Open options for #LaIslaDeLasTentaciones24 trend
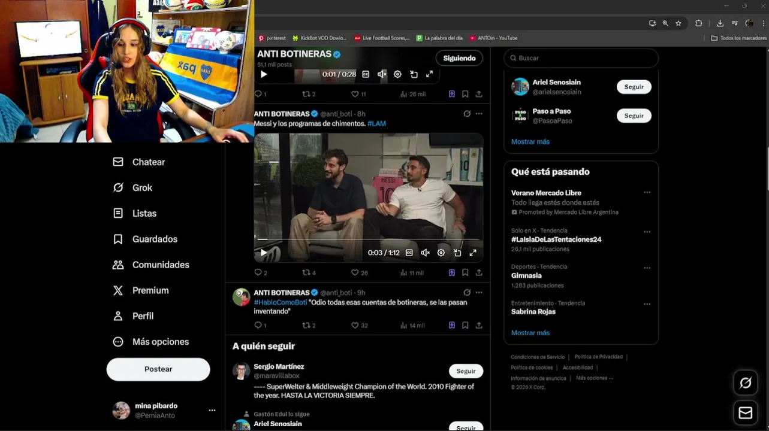The width and height of the screenshot is (769, 431). [647, 232]
